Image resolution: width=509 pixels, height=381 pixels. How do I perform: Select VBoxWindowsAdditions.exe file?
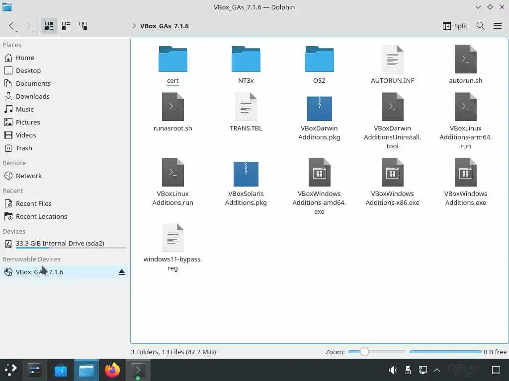465,182
